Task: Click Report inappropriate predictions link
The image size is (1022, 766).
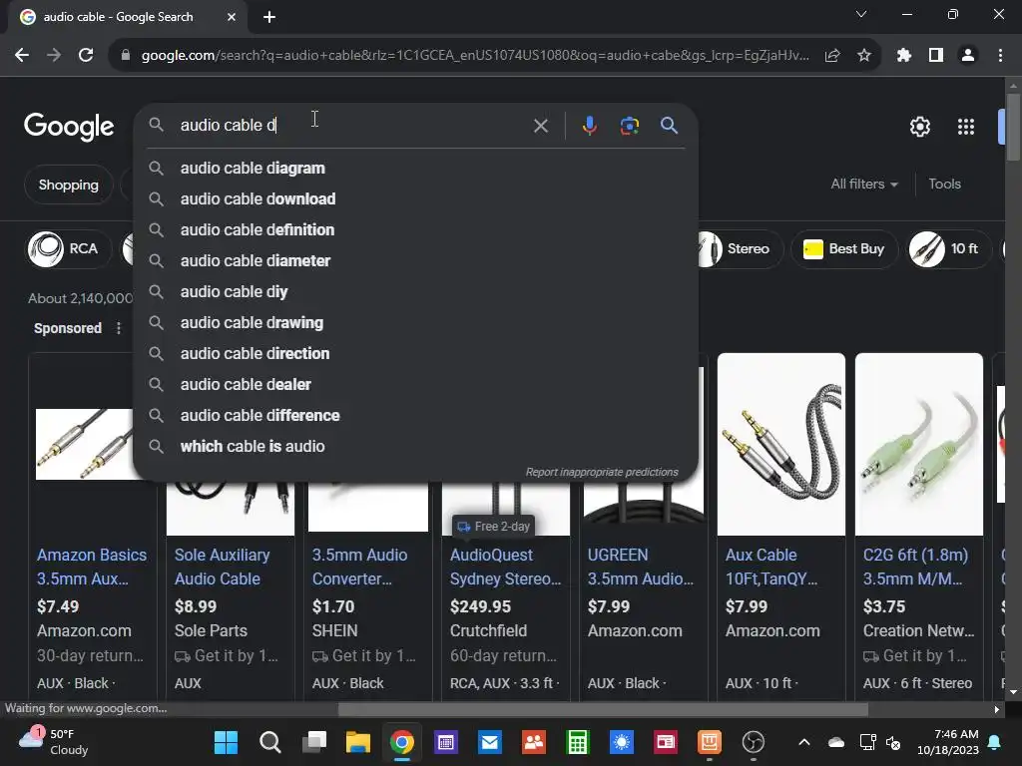Action: 602,472
